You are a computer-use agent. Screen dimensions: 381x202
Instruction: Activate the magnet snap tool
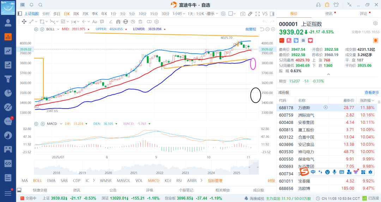(x=118, y=22)
